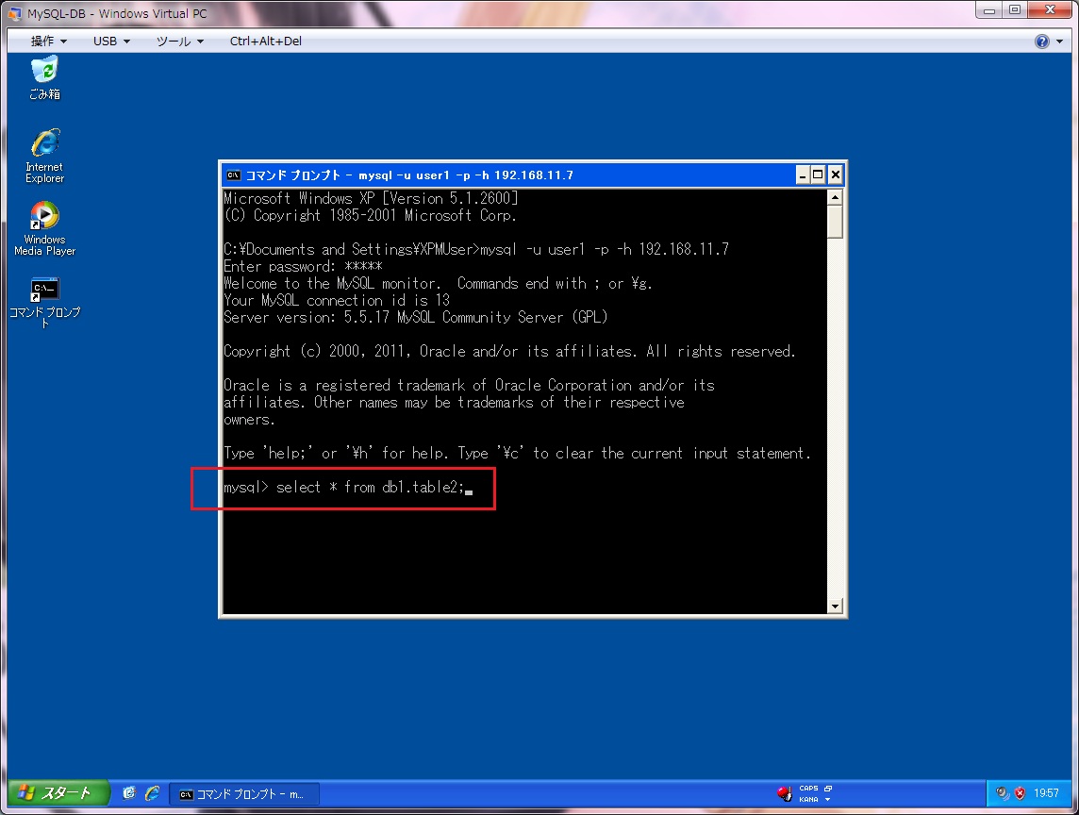The image size is (1079, 815).
Task: Close the Windows Virtual PC window
Action: click(1050, 10)
